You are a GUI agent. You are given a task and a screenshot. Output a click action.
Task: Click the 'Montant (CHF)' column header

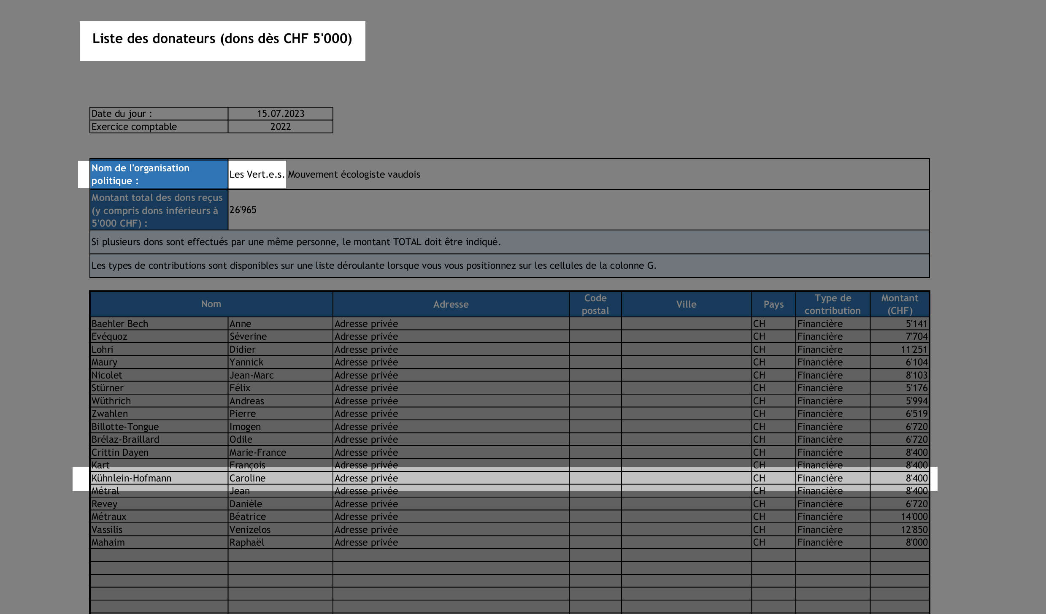click(900, 304)
